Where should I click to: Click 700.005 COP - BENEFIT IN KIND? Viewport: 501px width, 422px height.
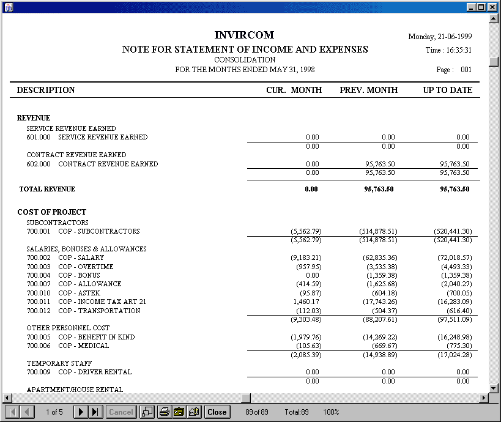[x=249, y=337]
